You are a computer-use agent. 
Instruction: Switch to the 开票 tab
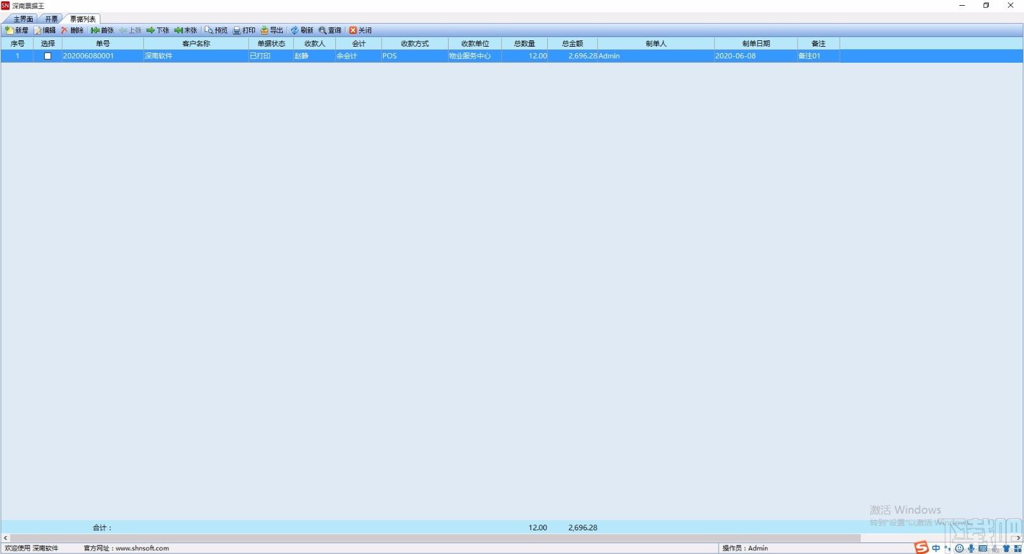pos(51,19)
